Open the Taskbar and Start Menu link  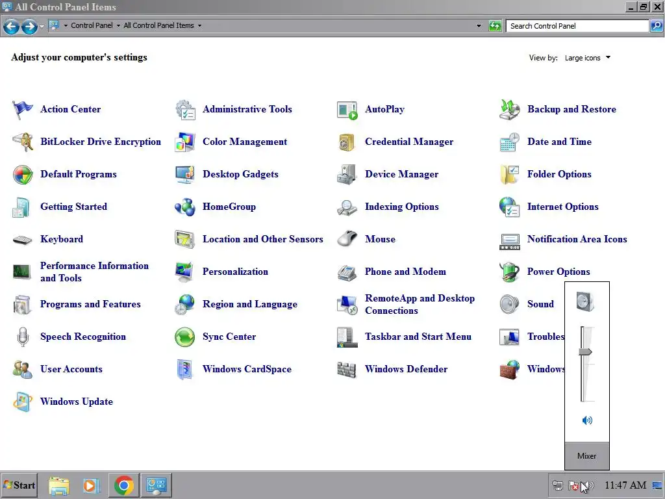[x=418, y=337]
